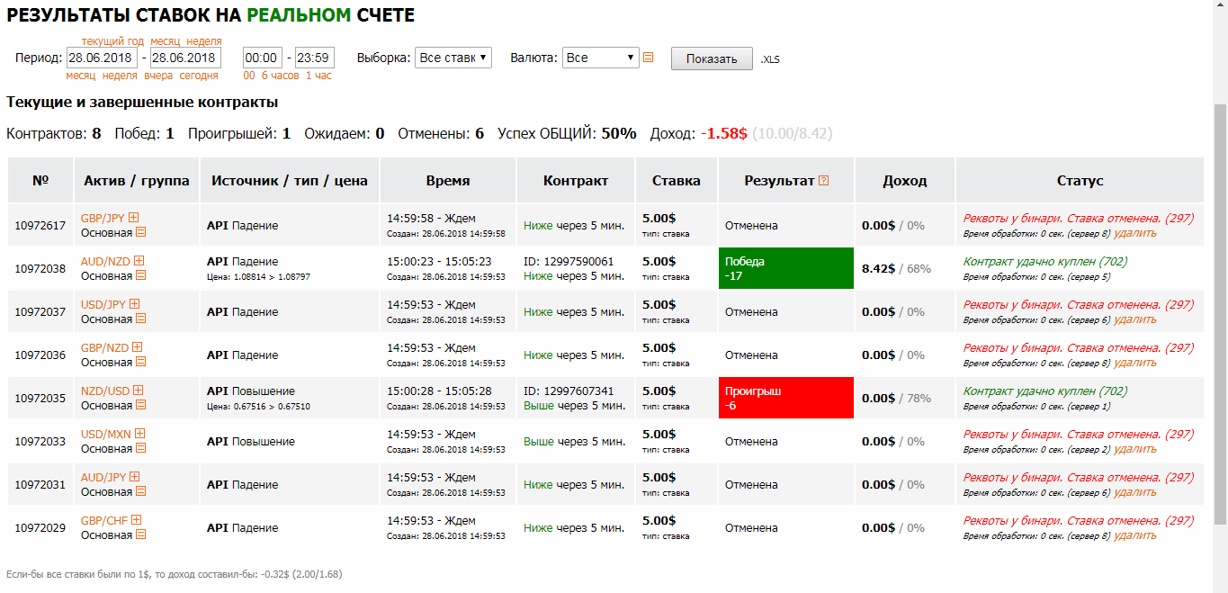Open the Выборка dropdown

coord(453,58)
